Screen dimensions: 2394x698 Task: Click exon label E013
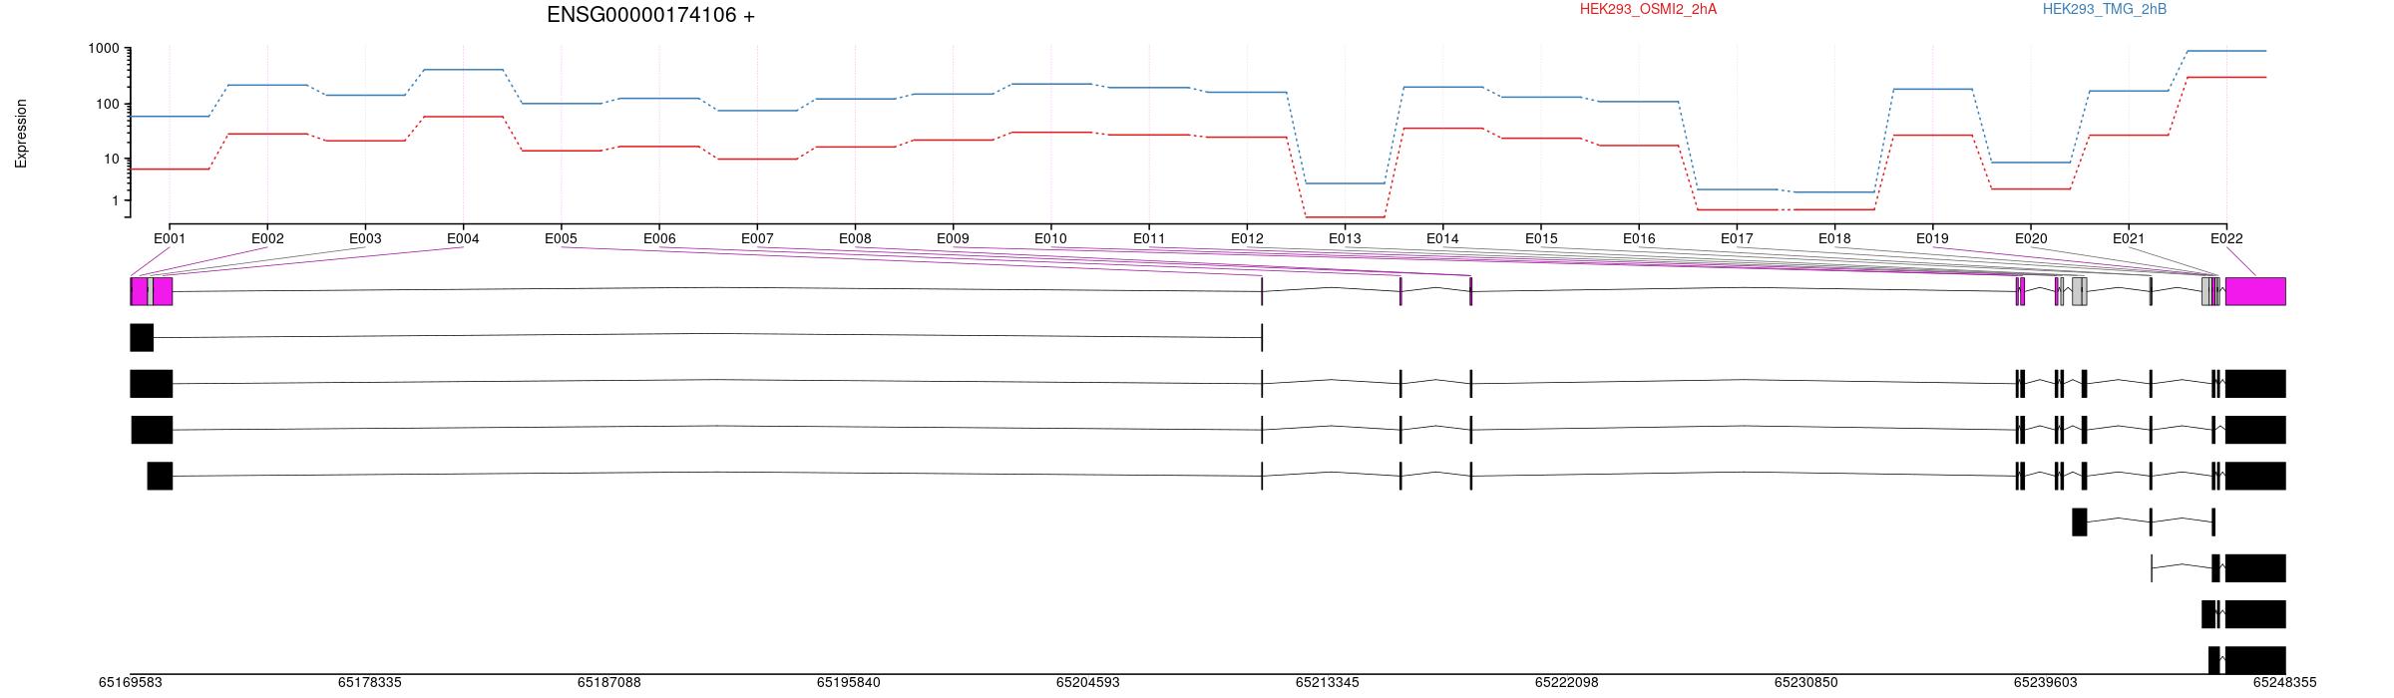(x=1345, y=238)
